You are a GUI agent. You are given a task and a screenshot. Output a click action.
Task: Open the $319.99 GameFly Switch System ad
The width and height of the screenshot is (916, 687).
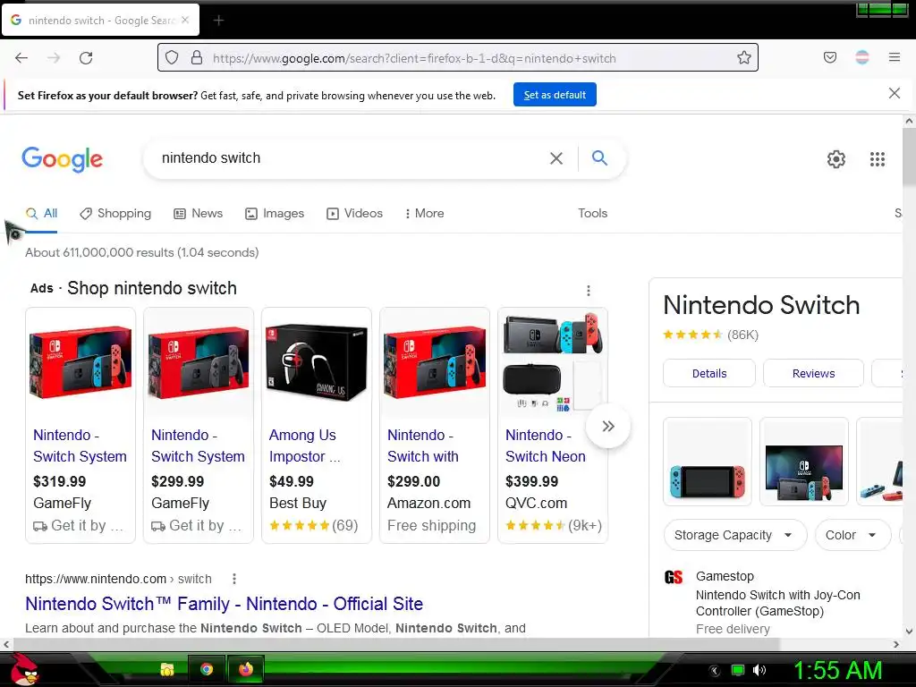81,425
